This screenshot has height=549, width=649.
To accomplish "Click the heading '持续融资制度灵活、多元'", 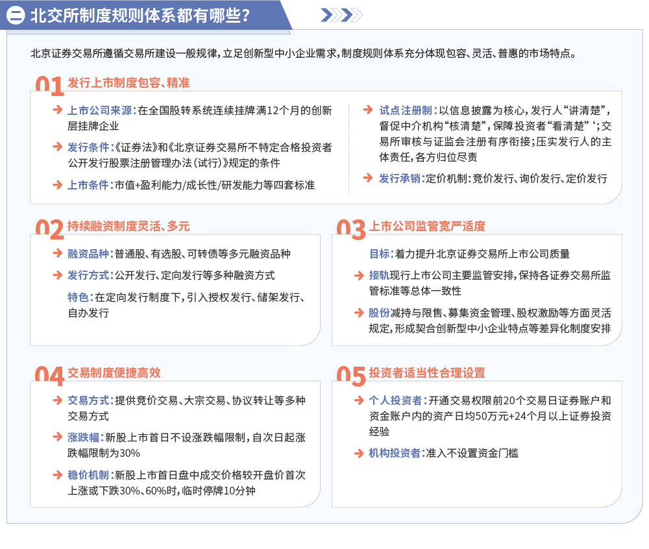I will coord(129,226).
